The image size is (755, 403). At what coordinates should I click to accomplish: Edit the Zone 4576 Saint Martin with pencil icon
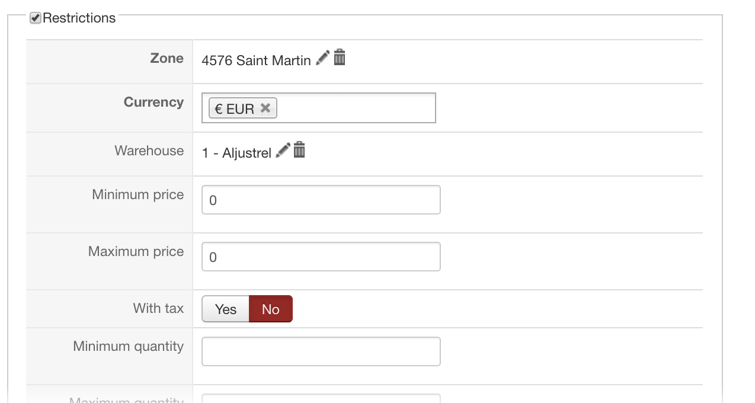click(322, 58)
